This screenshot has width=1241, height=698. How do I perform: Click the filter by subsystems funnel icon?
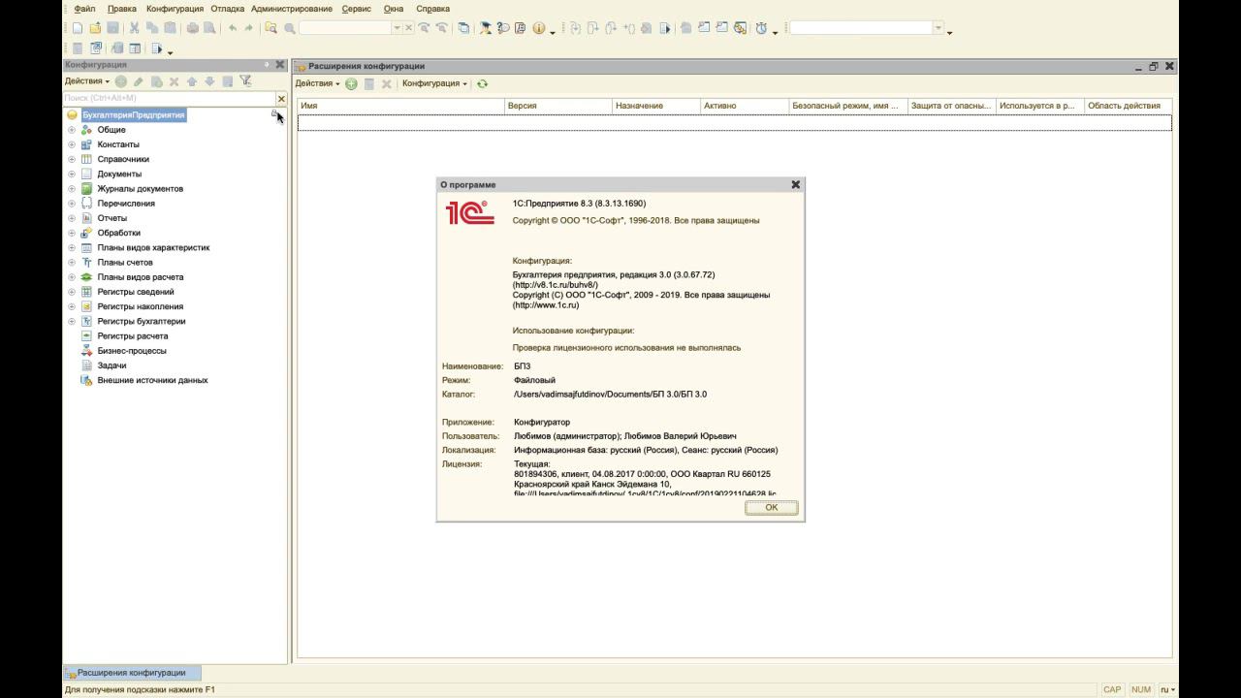[x=245, y=81]
